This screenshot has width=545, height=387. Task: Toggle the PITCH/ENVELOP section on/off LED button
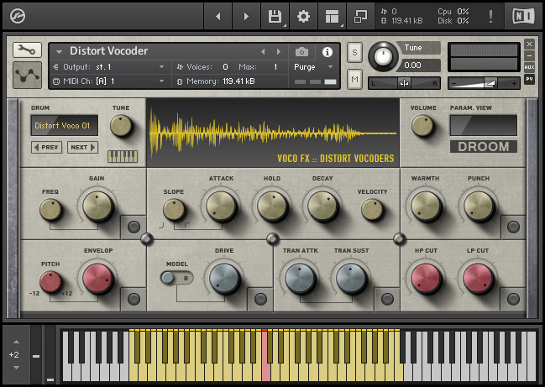134,299
